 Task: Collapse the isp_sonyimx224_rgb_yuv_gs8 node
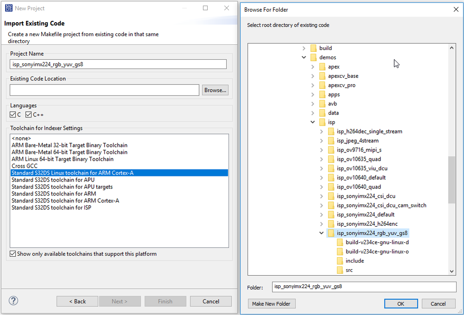click(322, 233)
